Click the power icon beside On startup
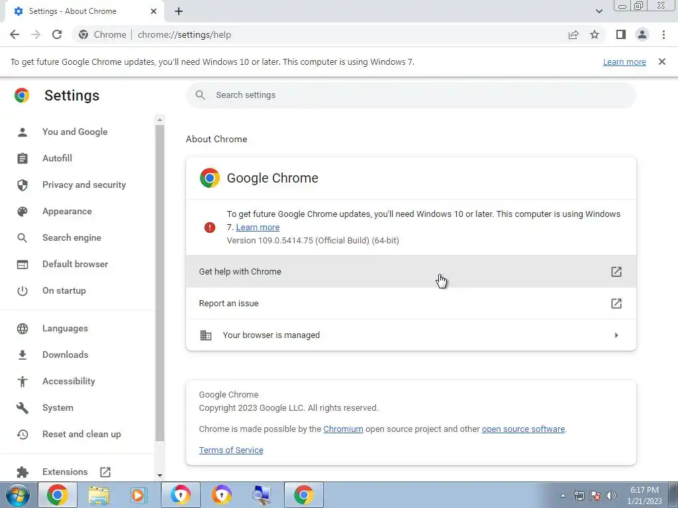Screen dimensions: 678x508 click(x=23, y=291)
